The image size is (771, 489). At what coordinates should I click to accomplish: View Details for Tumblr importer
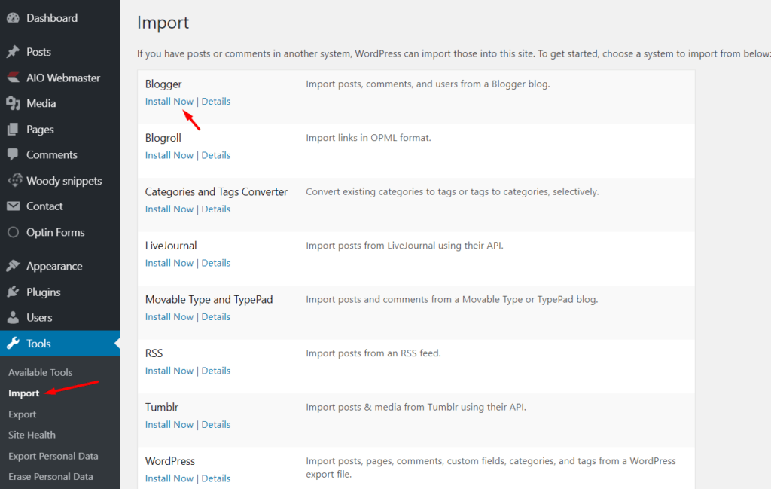pos(216,425)
